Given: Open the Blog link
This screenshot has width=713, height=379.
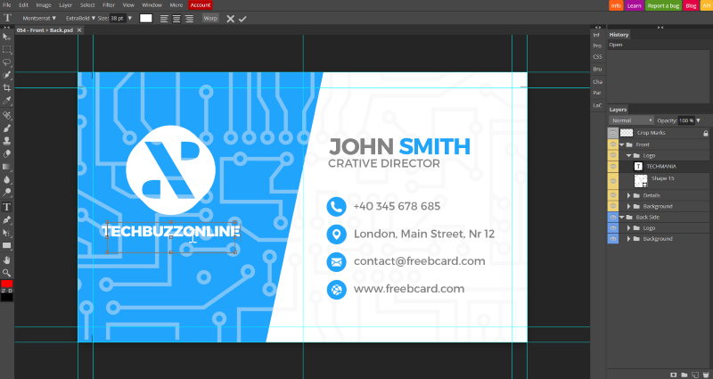Looking at the screenshot, I should pyautogui.click(x=691, y=5).
